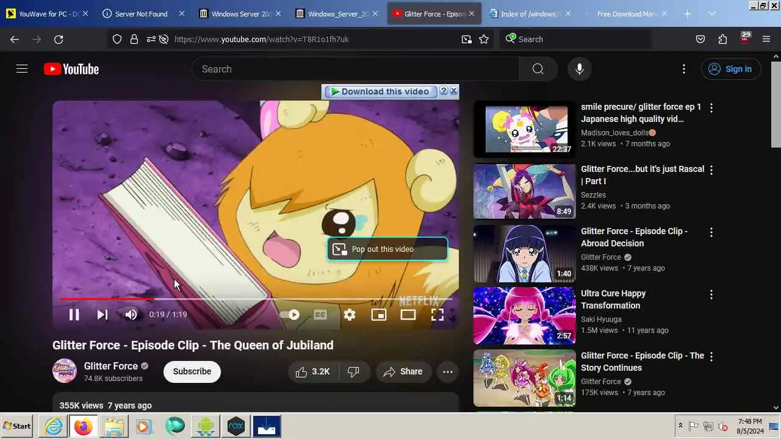Image resolution: width=781 pixels, height=439 pixels.
Task: Mute the video volume
Action: coord(131,315)
